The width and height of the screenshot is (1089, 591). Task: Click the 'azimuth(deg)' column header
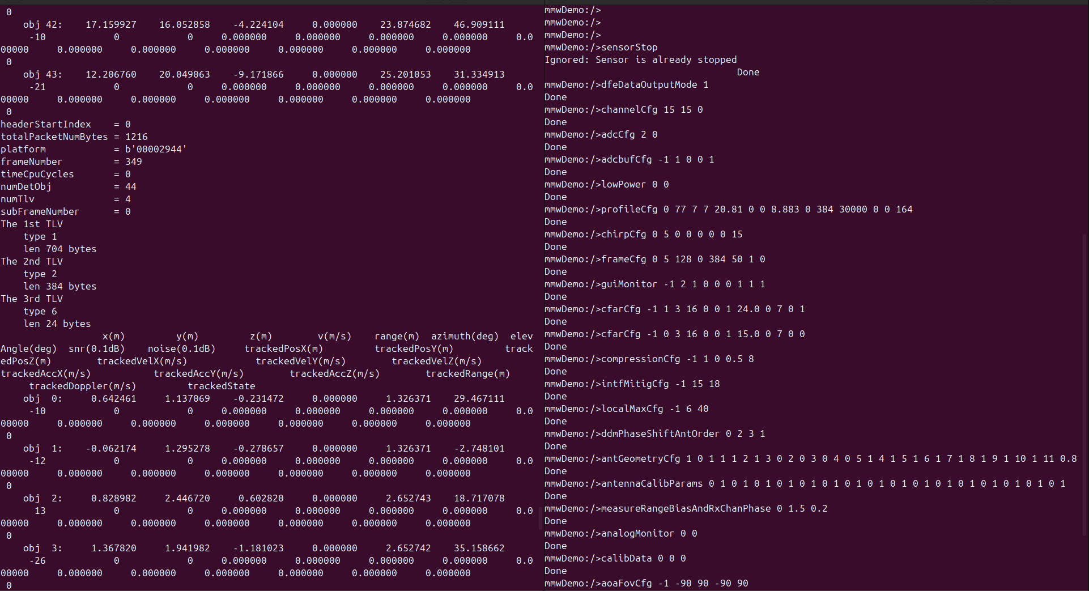click(x=465, y=337)
